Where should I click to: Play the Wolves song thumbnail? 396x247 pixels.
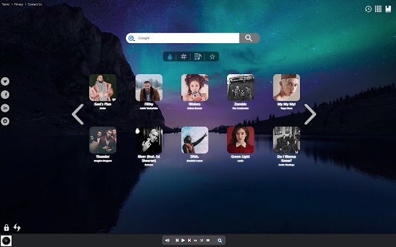pyautogui.click(x=195, y=88)
